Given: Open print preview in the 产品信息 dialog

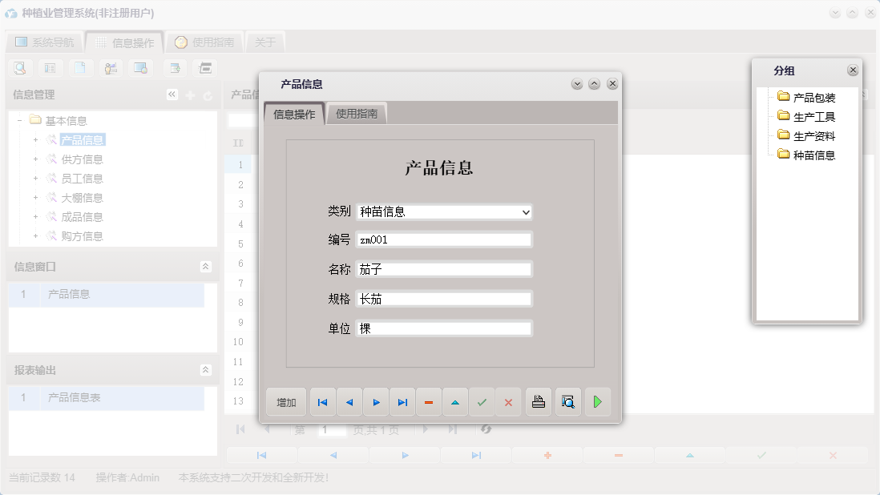Looking at the screenshot, I should 567,401.
